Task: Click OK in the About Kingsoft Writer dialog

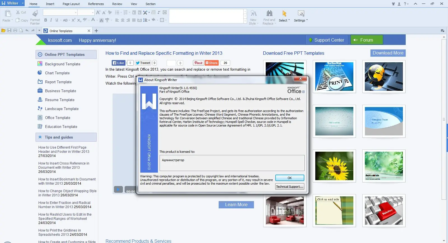Action: tap(290, 178)
